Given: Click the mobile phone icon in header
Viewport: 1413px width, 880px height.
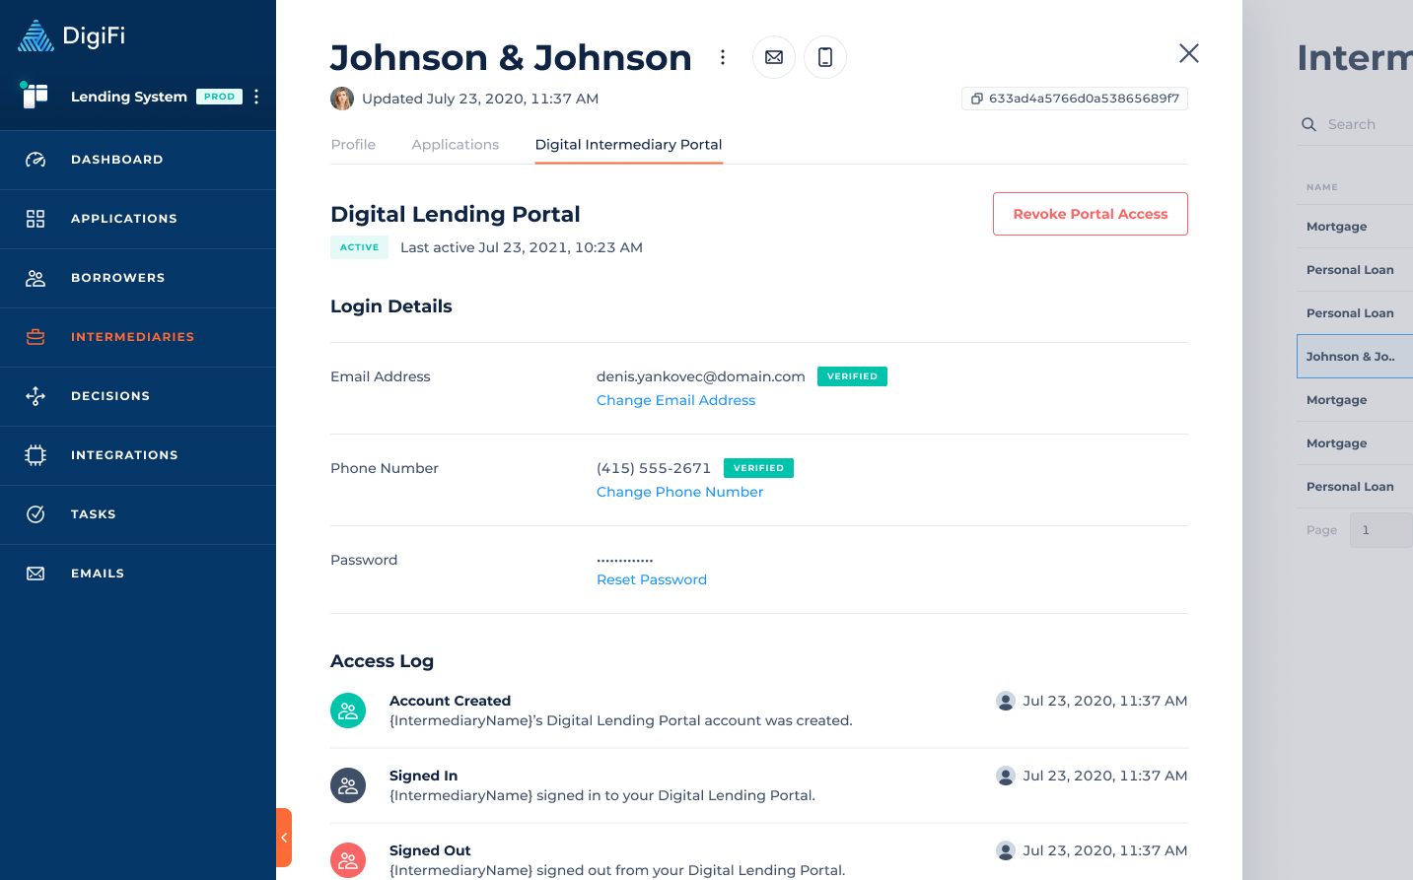Looking at the screenshot, I should point(825,57).
